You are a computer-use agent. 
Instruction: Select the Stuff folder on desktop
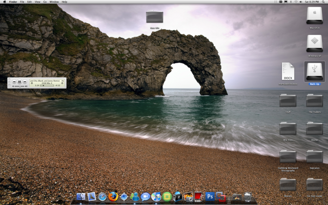click(x=288, y=100)
